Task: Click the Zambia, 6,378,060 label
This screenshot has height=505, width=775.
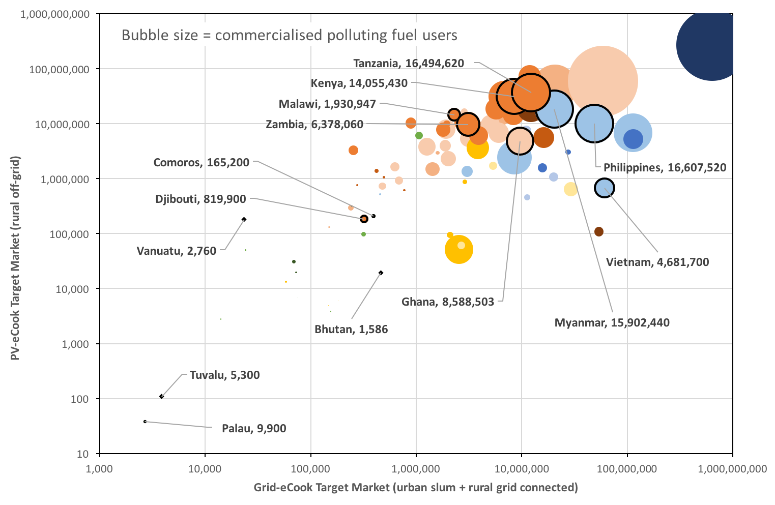Action: click(314, 125)
